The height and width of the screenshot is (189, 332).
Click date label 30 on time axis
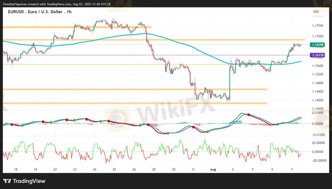[x=174, y=170]
